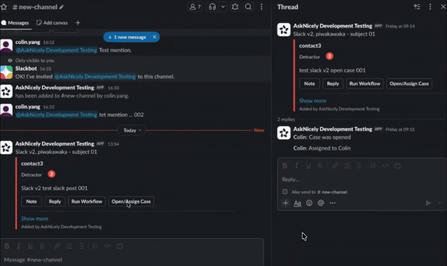The image size is (447, 266).
Task: Toggle underline in thread reply toolbar
Action: (x=308, y=166)
